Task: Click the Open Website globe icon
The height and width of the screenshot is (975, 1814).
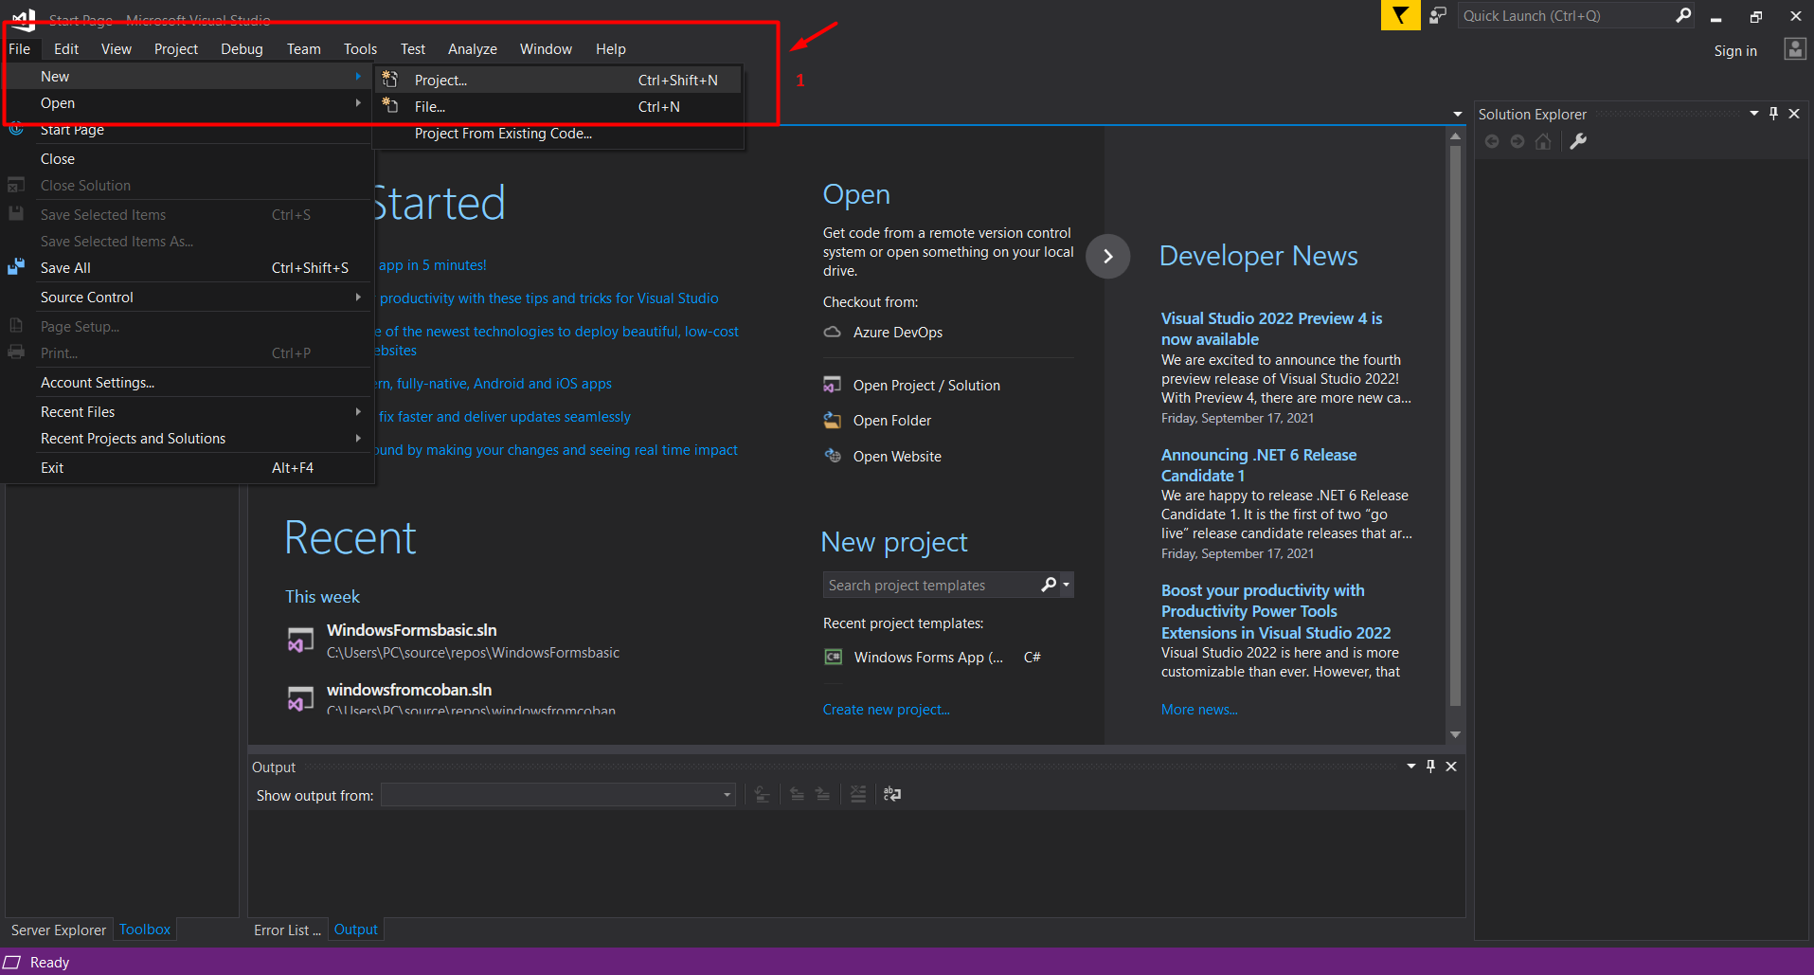Action: coord(833,456)
